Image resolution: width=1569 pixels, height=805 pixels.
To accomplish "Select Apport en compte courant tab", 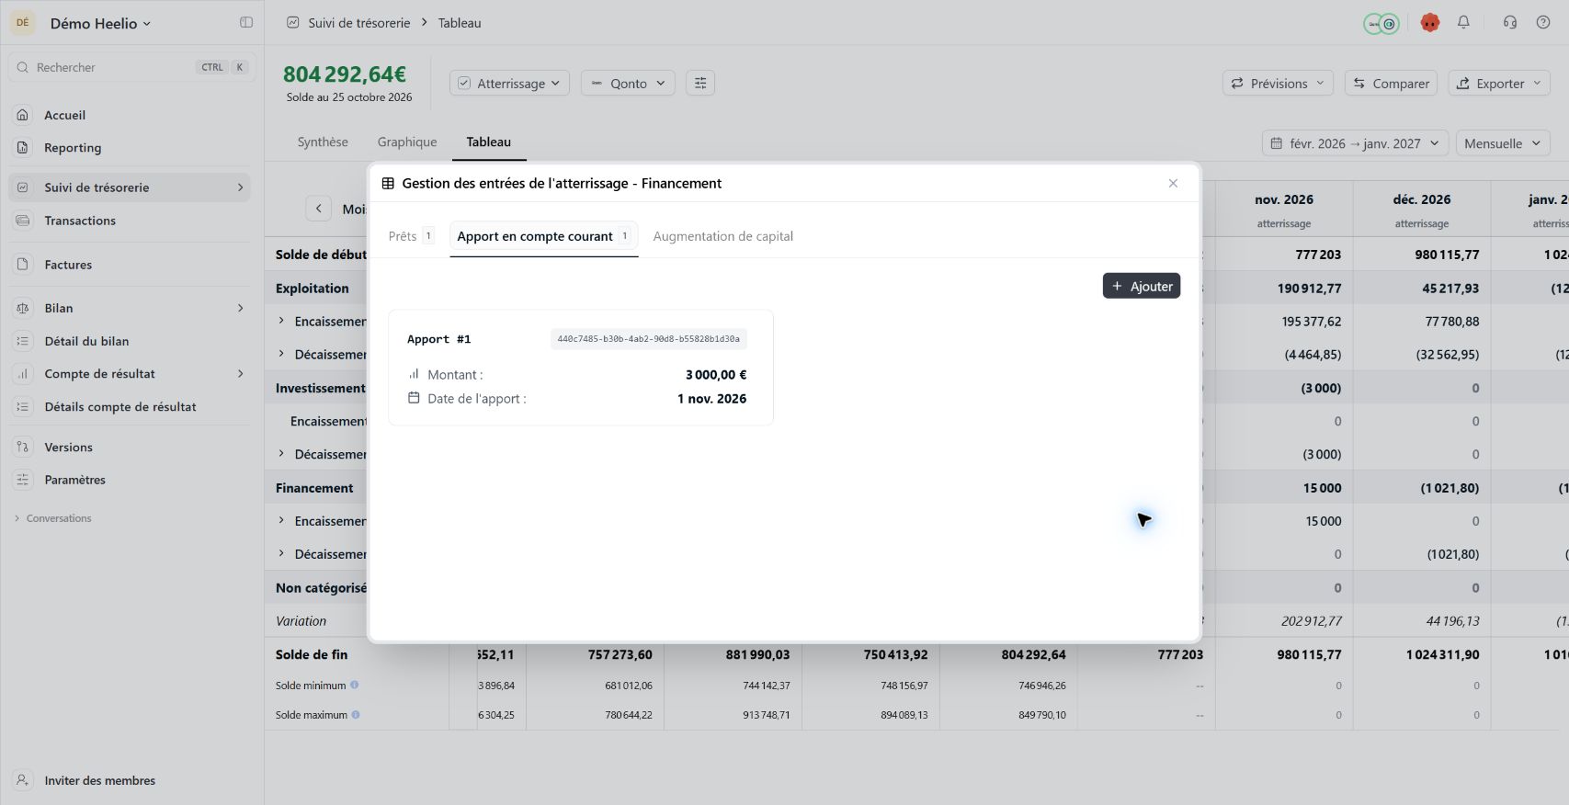I will 543,236.
